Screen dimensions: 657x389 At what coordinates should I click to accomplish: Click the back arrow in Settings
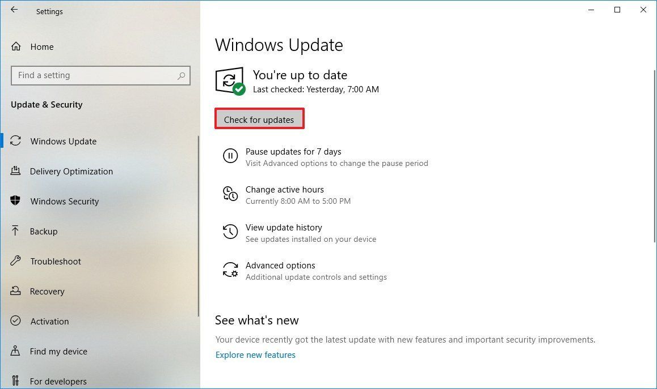(x=14, y=9)
